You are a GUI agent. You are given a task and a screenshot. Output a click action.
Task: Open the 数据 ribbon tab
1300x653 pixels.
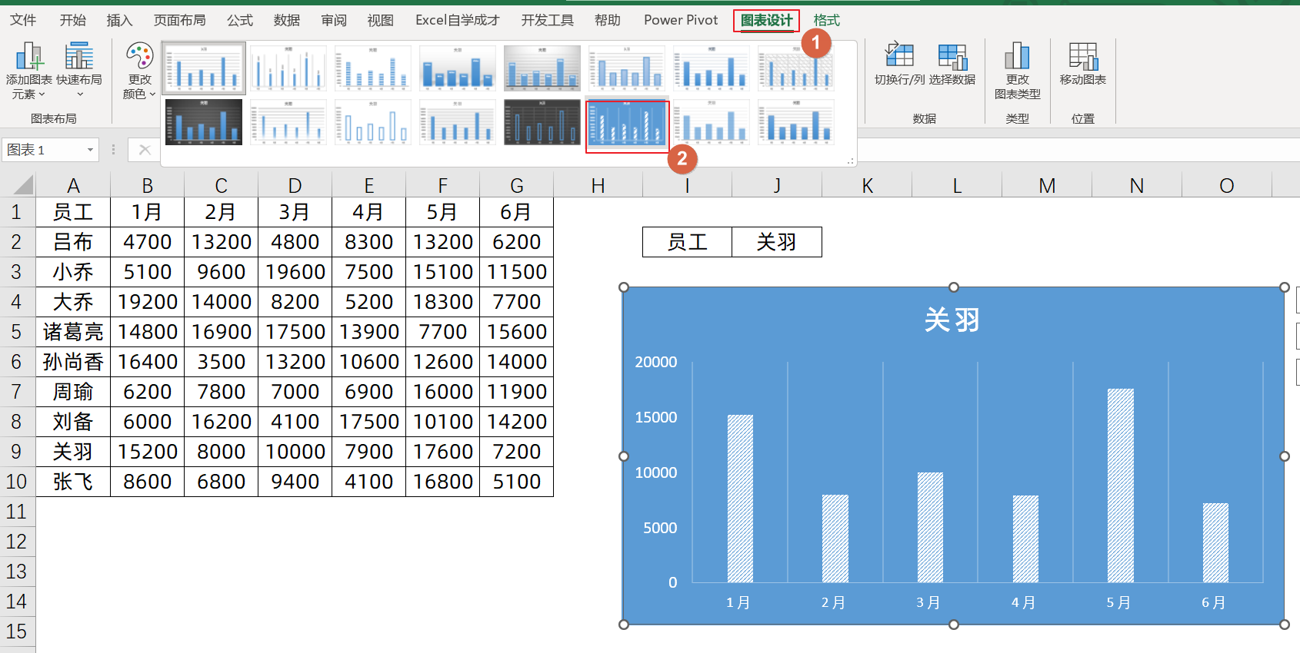pyautogui.click(x=287, y=20)
